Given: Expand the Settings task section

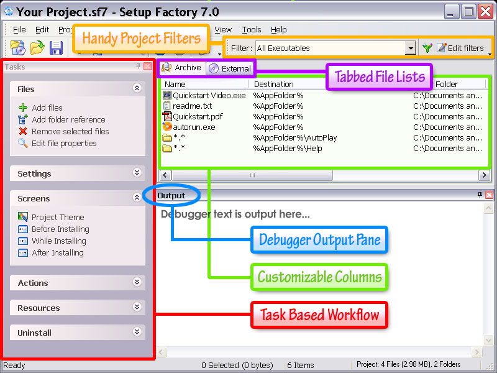Looking at the screenshot, I should click(x=137, y=173).
